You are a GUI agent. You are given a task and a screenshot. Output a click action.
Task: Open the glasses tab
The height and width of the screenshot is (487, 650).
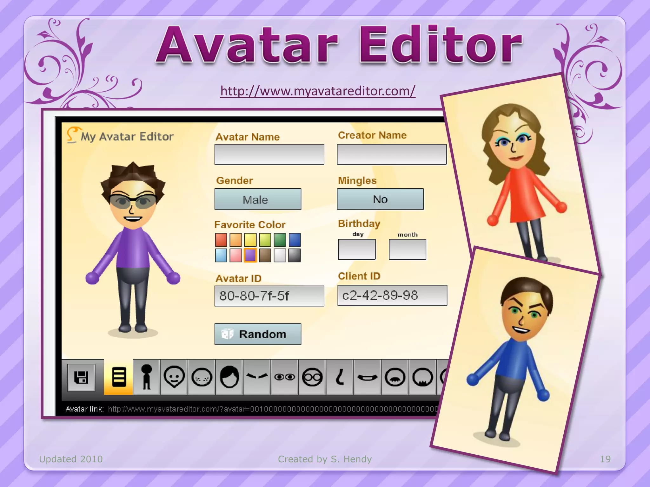(312, 377)
